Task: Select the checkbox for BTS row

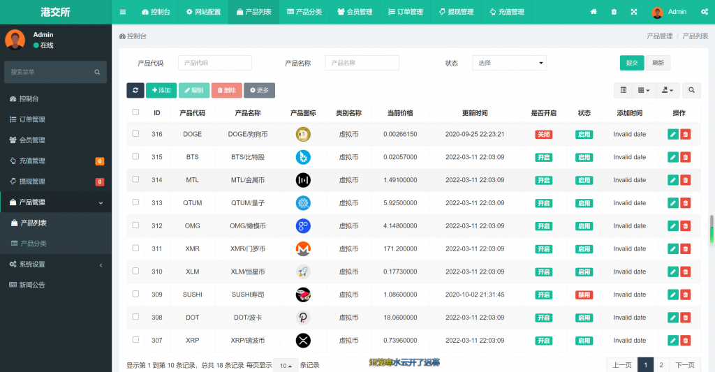Action: click(x=135, y=157)
